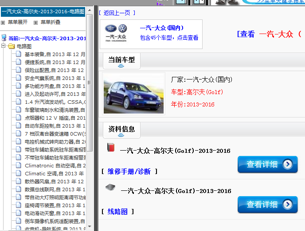Click 查看详细 button for 维修手册/诊断

267,164
